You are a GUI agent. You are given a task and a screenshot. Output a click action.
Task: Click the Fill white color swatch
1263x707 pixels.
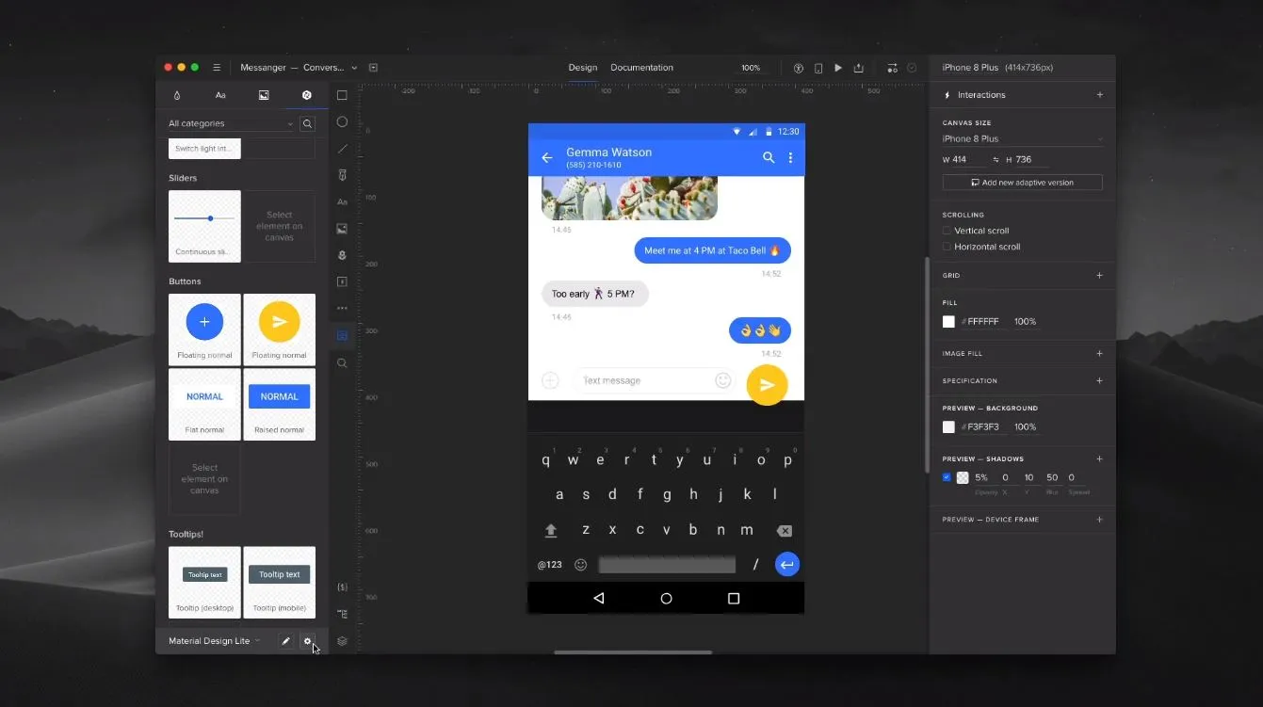pyautogui.click(x=948, y=322)
